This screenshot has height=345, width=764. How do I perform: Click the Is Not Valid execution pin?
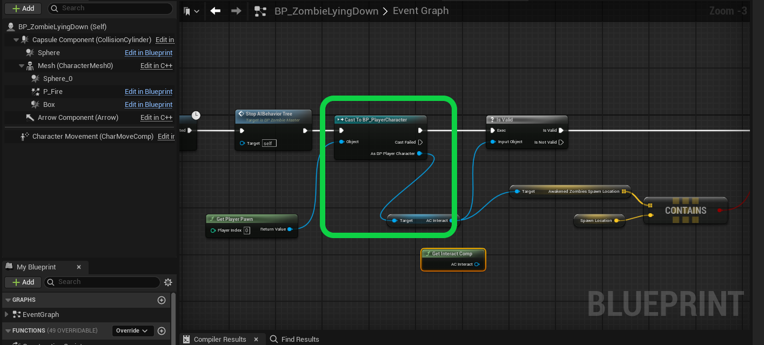pos(561,143)
